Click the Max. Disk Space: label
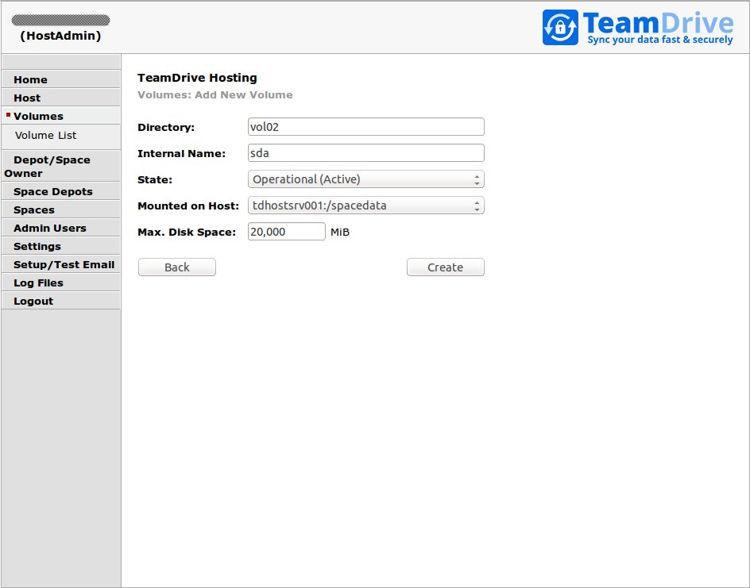Image resolution: width=750 pixels, height=588 pixels. pyautogui.click(x=187, y=233)
